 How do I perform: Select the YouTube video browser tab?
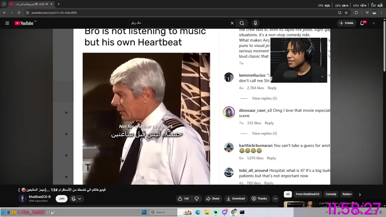31,4
